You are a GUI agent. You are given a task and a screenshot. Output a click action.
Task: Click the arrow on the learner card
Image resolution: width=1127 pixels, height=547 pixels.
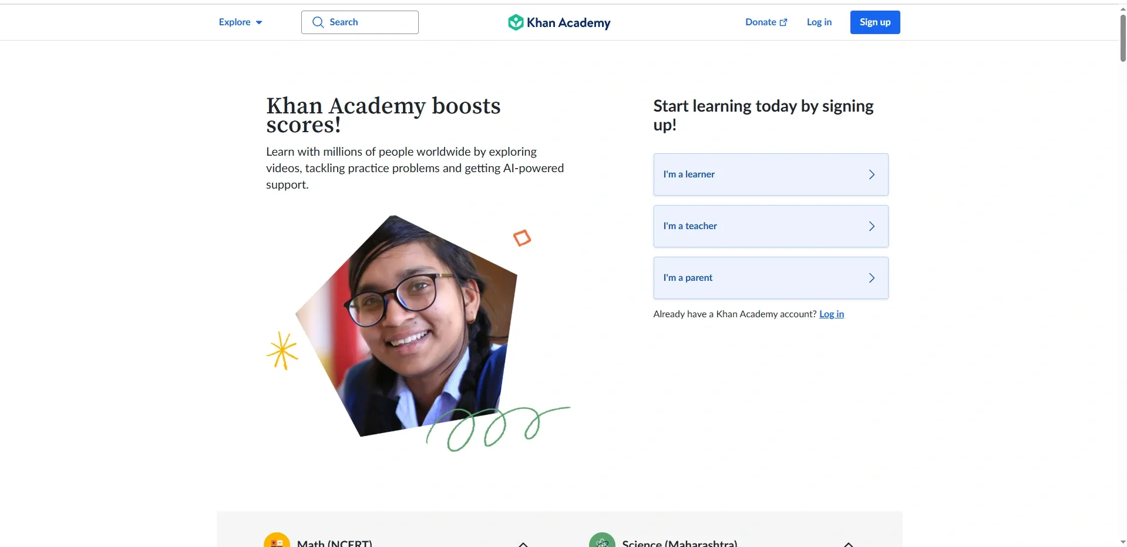coord(872,174)
